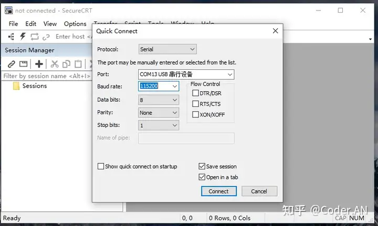Click the Flow Control group label
The height and width of the screenshot is (226, 378).
(x=205, y=84)
